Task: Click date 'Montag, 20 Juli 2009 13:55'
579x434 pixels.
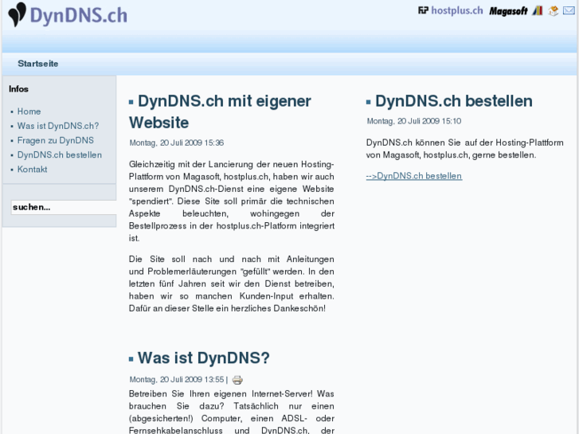Action: pos(177,380)
